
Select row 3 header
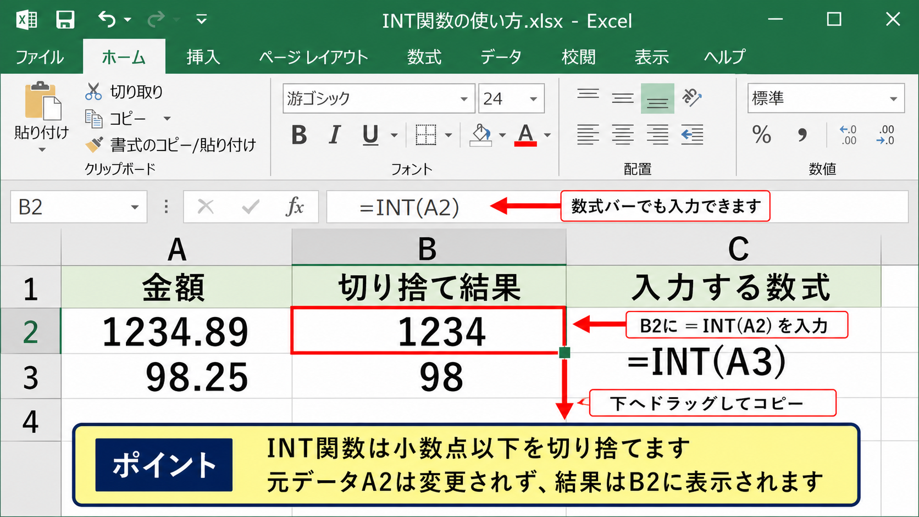tap(30, 377)
